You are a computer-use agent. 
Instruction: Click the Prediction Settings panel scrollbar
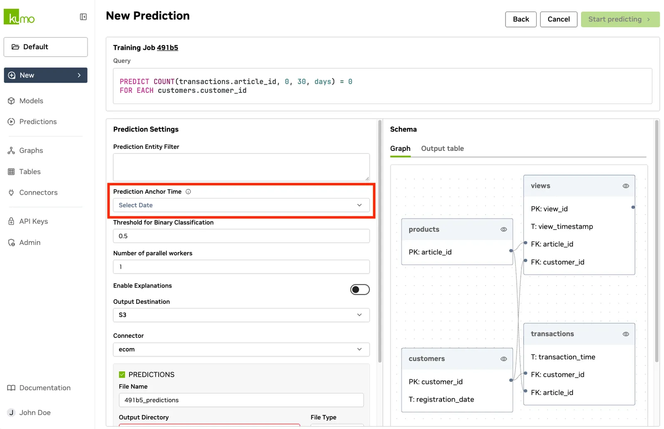[380, 242]
